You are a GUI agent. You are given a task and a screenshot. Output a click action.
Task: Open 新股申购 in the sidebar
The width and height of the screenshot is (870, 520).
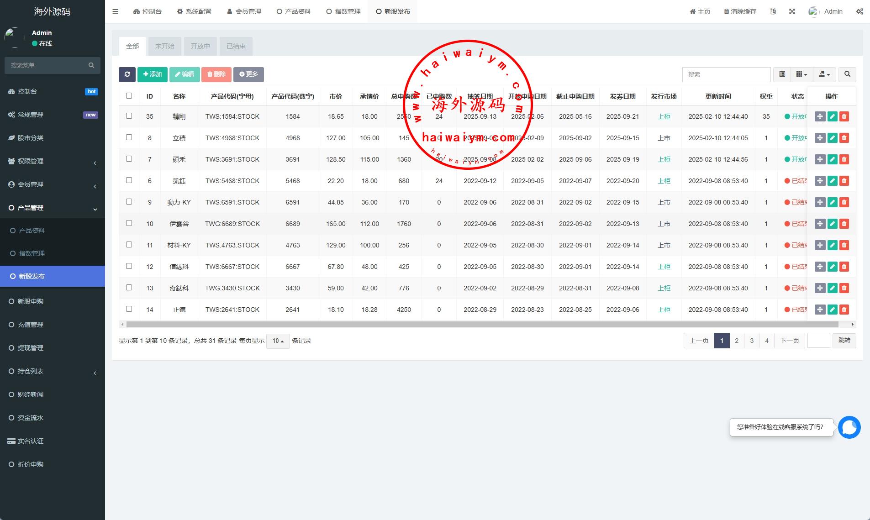pyautogui.click(x=31, y=301)
